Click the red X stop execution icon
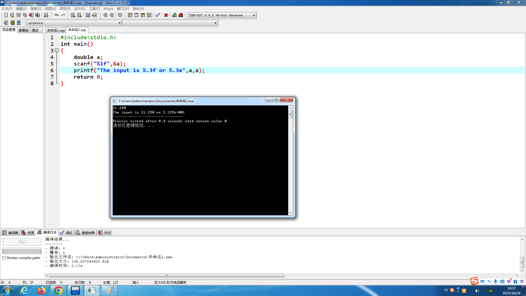 point(166,15)
